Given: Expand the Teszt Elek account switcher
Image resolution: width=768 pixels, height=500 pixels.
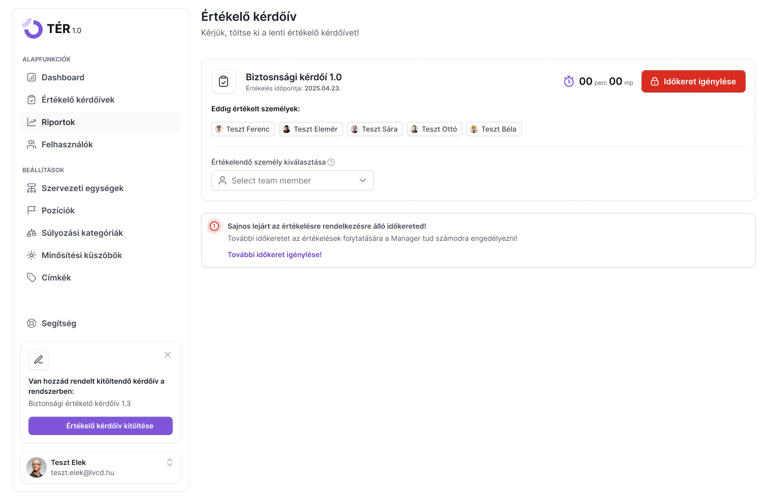Looking at the screenshot, I should pos(170,462).
